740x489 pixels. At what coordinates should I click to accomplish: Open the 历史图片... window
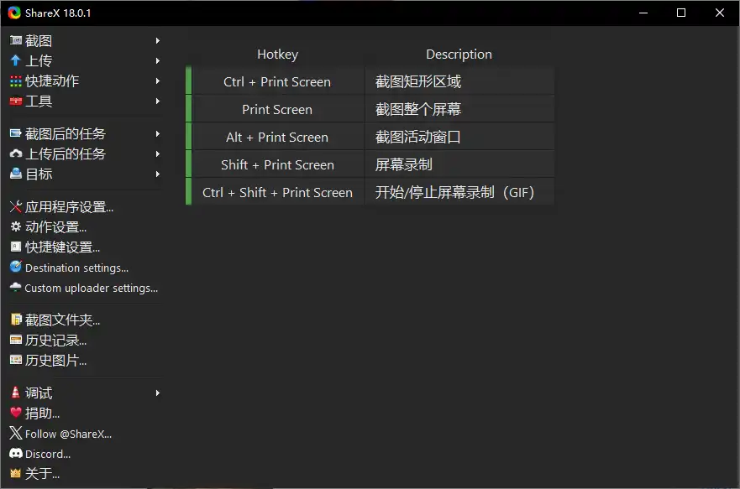point(85,361)
